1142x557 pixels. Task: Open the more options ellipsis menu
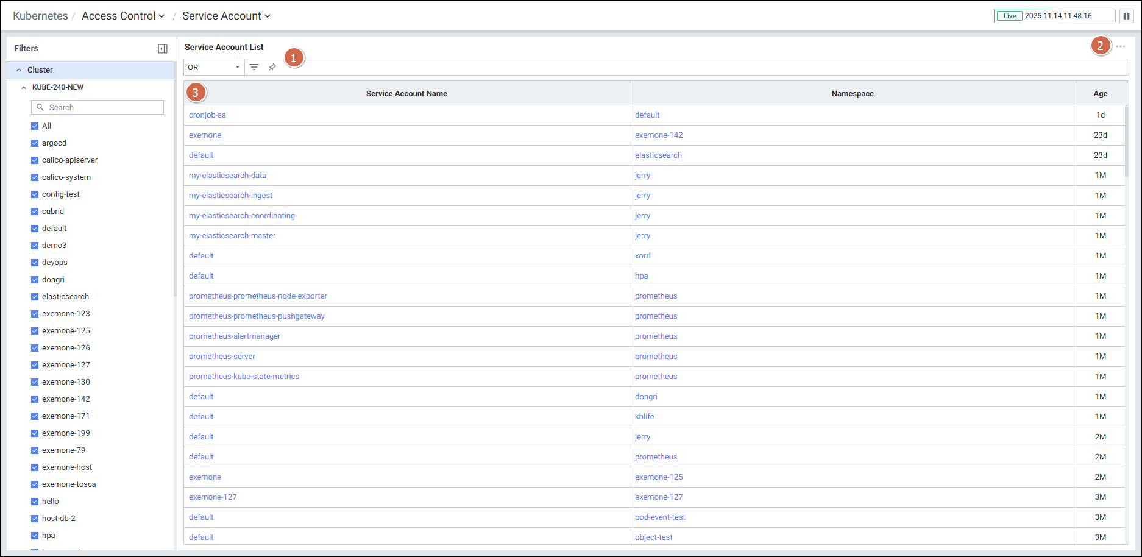(1121, 46)
